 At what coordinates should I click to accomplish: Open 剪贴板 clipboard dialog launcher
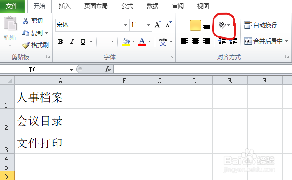coord(48,57)
